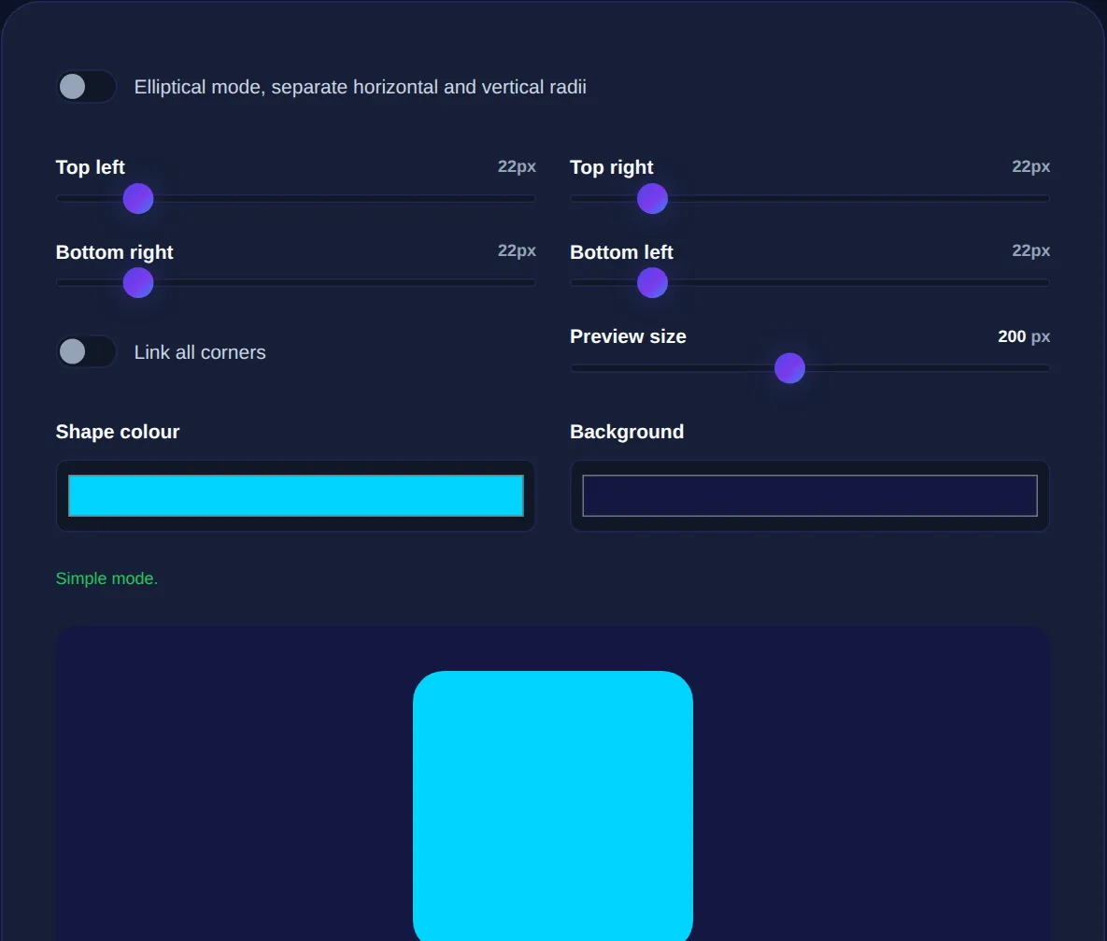1107x941 pixels.
Task: Click the 'Bottom right' label
Action: click(114, 252)
